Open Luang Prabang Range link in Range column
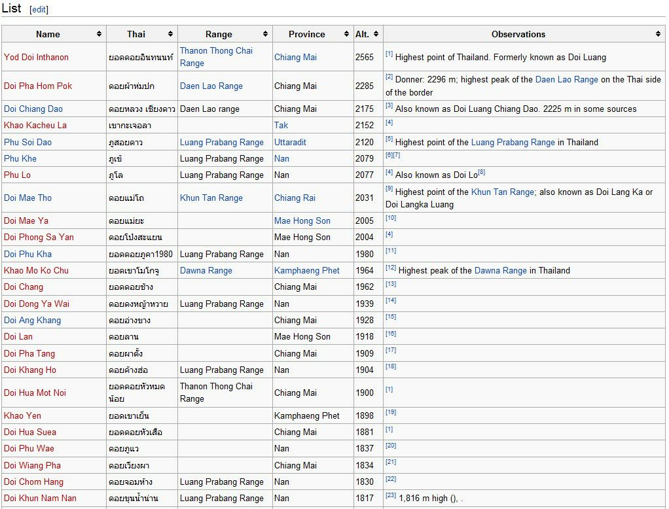Screen dimensions: 669x509 [x=222, y=142]
